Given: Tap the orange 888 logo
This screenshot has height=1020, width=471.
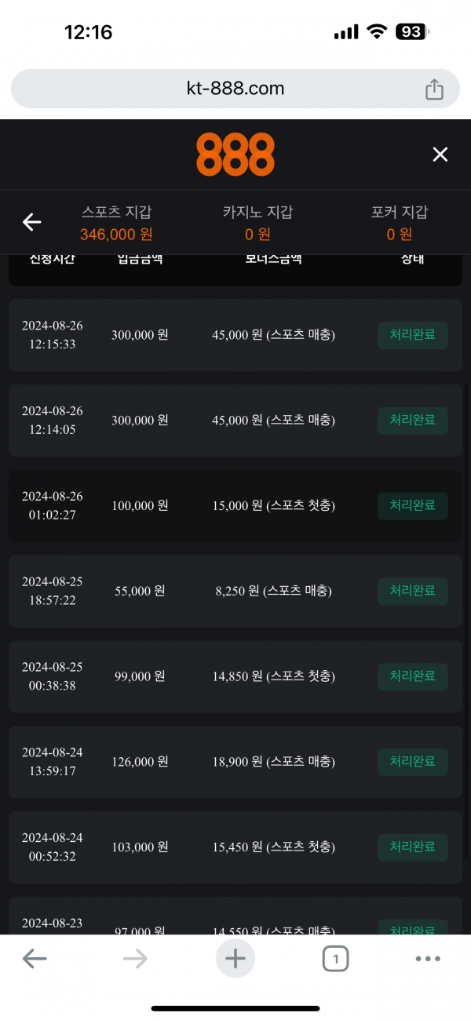Looking at the screenshot, I should [x=235, y=155].
